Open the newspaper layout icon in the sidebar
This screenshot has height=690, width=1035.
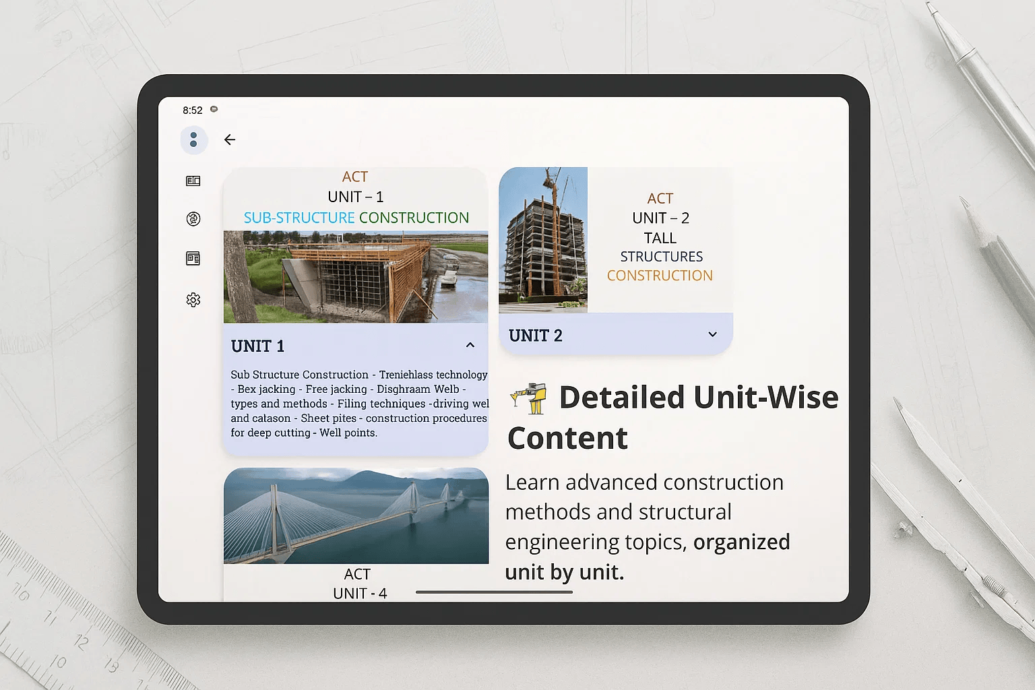[193, 258]
